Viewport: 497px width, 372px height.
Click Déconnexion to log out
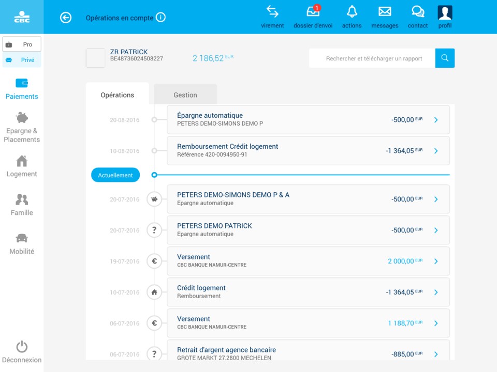22,352
